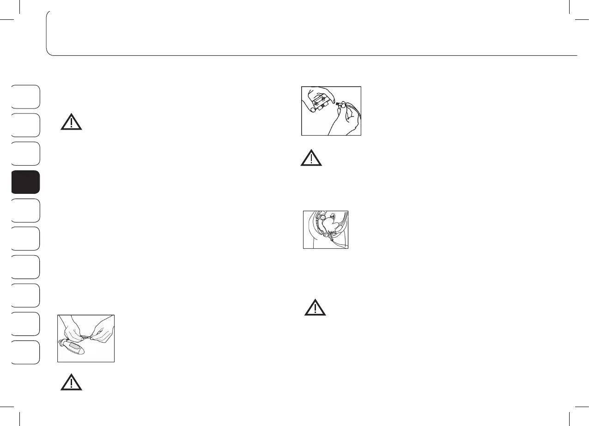Open the illustration of hands holding the probe
This screenshot has height=426, width=589.
click(86, 338)
